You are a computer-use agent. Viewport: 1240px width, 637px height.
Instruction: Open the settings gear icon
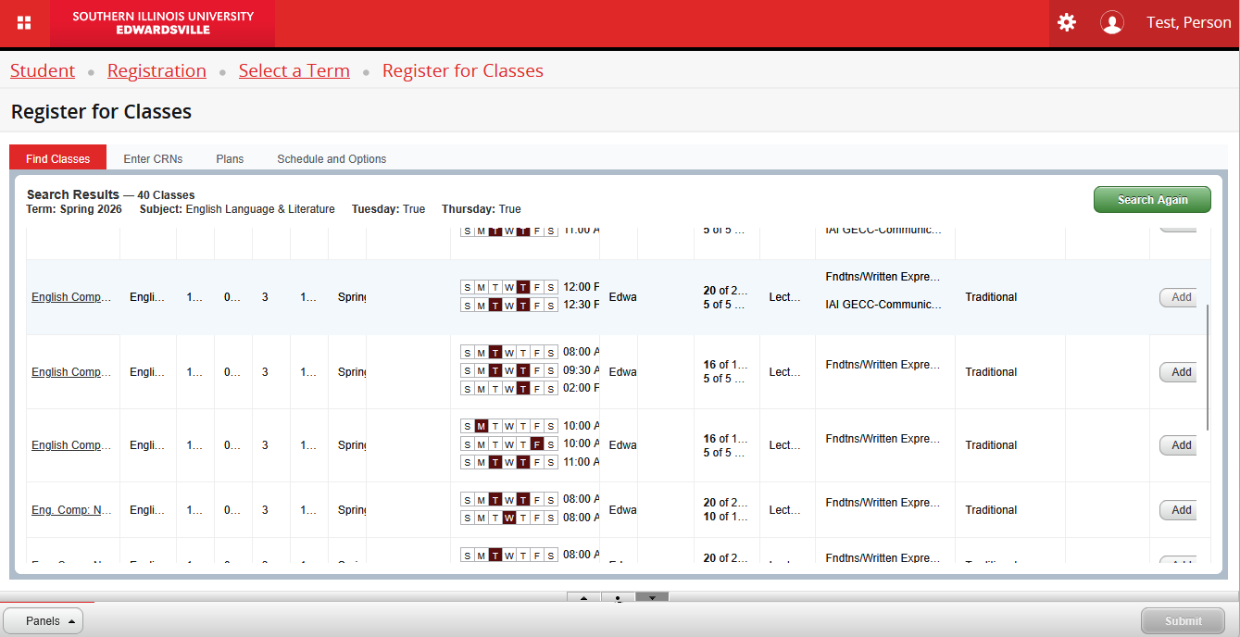pos(1067,23)
